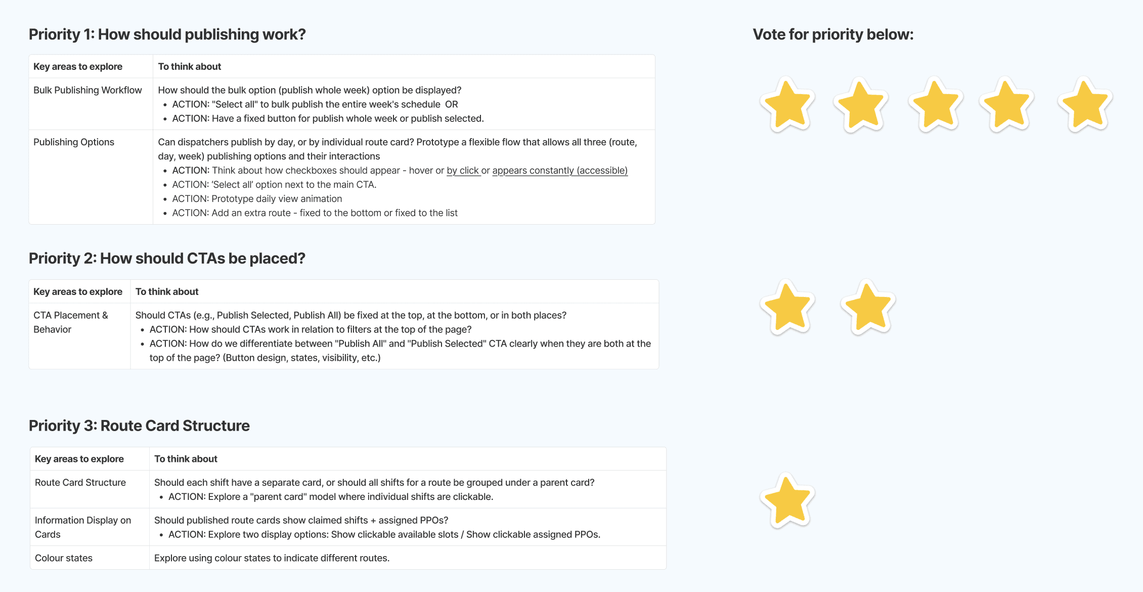Viewport: 1143px width, 592px height.
Task: Click the first star beside Priority 1
Action: [x=787, y=105]
